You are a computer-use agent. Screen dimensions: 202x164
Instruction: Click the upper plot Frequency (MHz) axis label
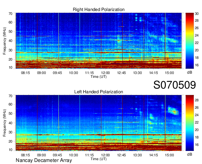click(x=4, y=41)
